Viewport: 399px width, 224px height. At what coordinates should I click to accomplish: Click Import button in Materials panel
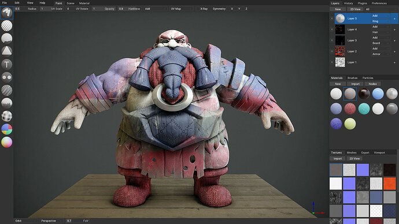click(355, 84)
